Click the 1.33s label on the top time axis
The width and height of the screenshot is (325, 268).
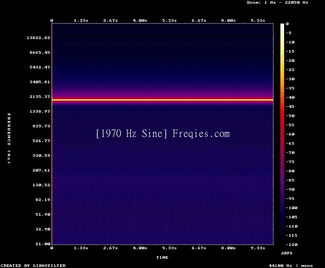(x=81, y=20)
